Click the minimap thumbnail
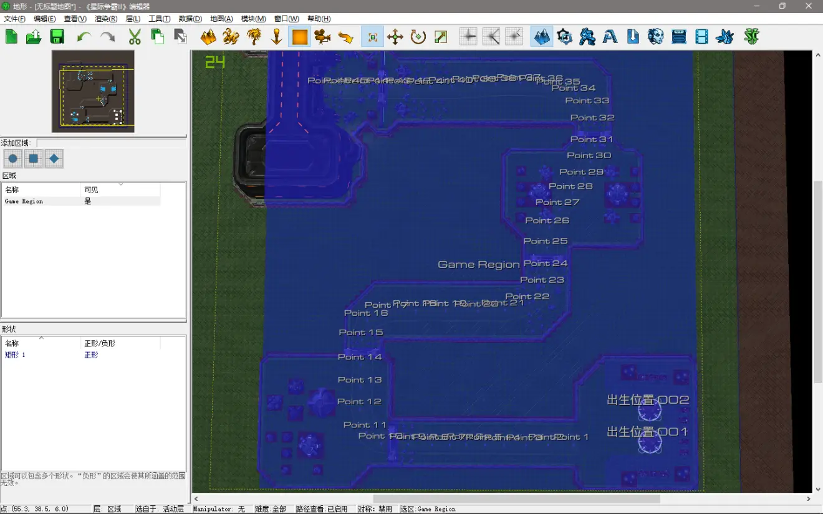Screen dimensions: 823x514 93,91
